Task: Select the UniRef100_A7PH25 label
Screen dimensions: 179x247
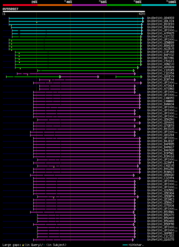Action: click(x=161, y=33)
